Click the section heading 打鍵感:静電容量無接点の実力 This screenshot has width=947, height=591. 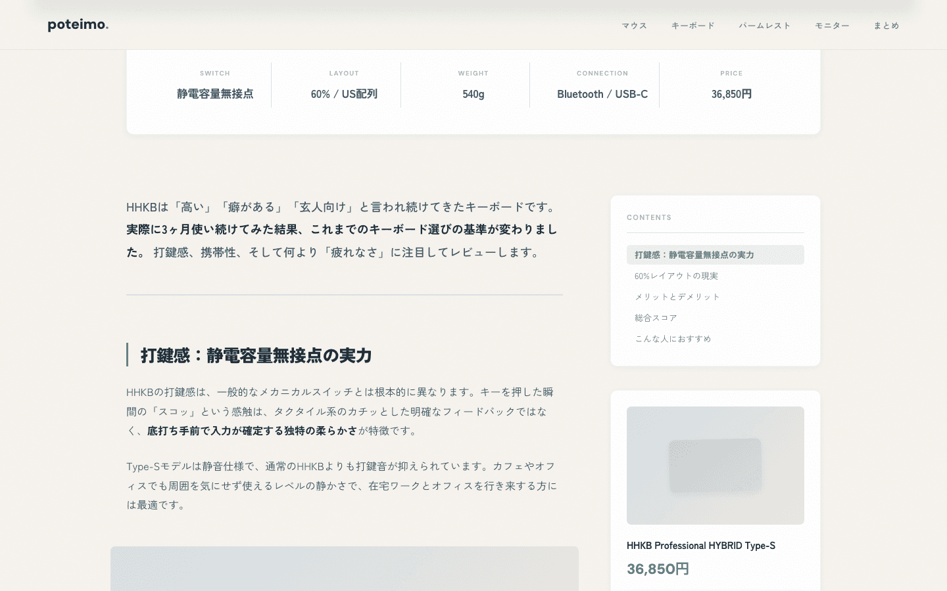tap(256, 355)
